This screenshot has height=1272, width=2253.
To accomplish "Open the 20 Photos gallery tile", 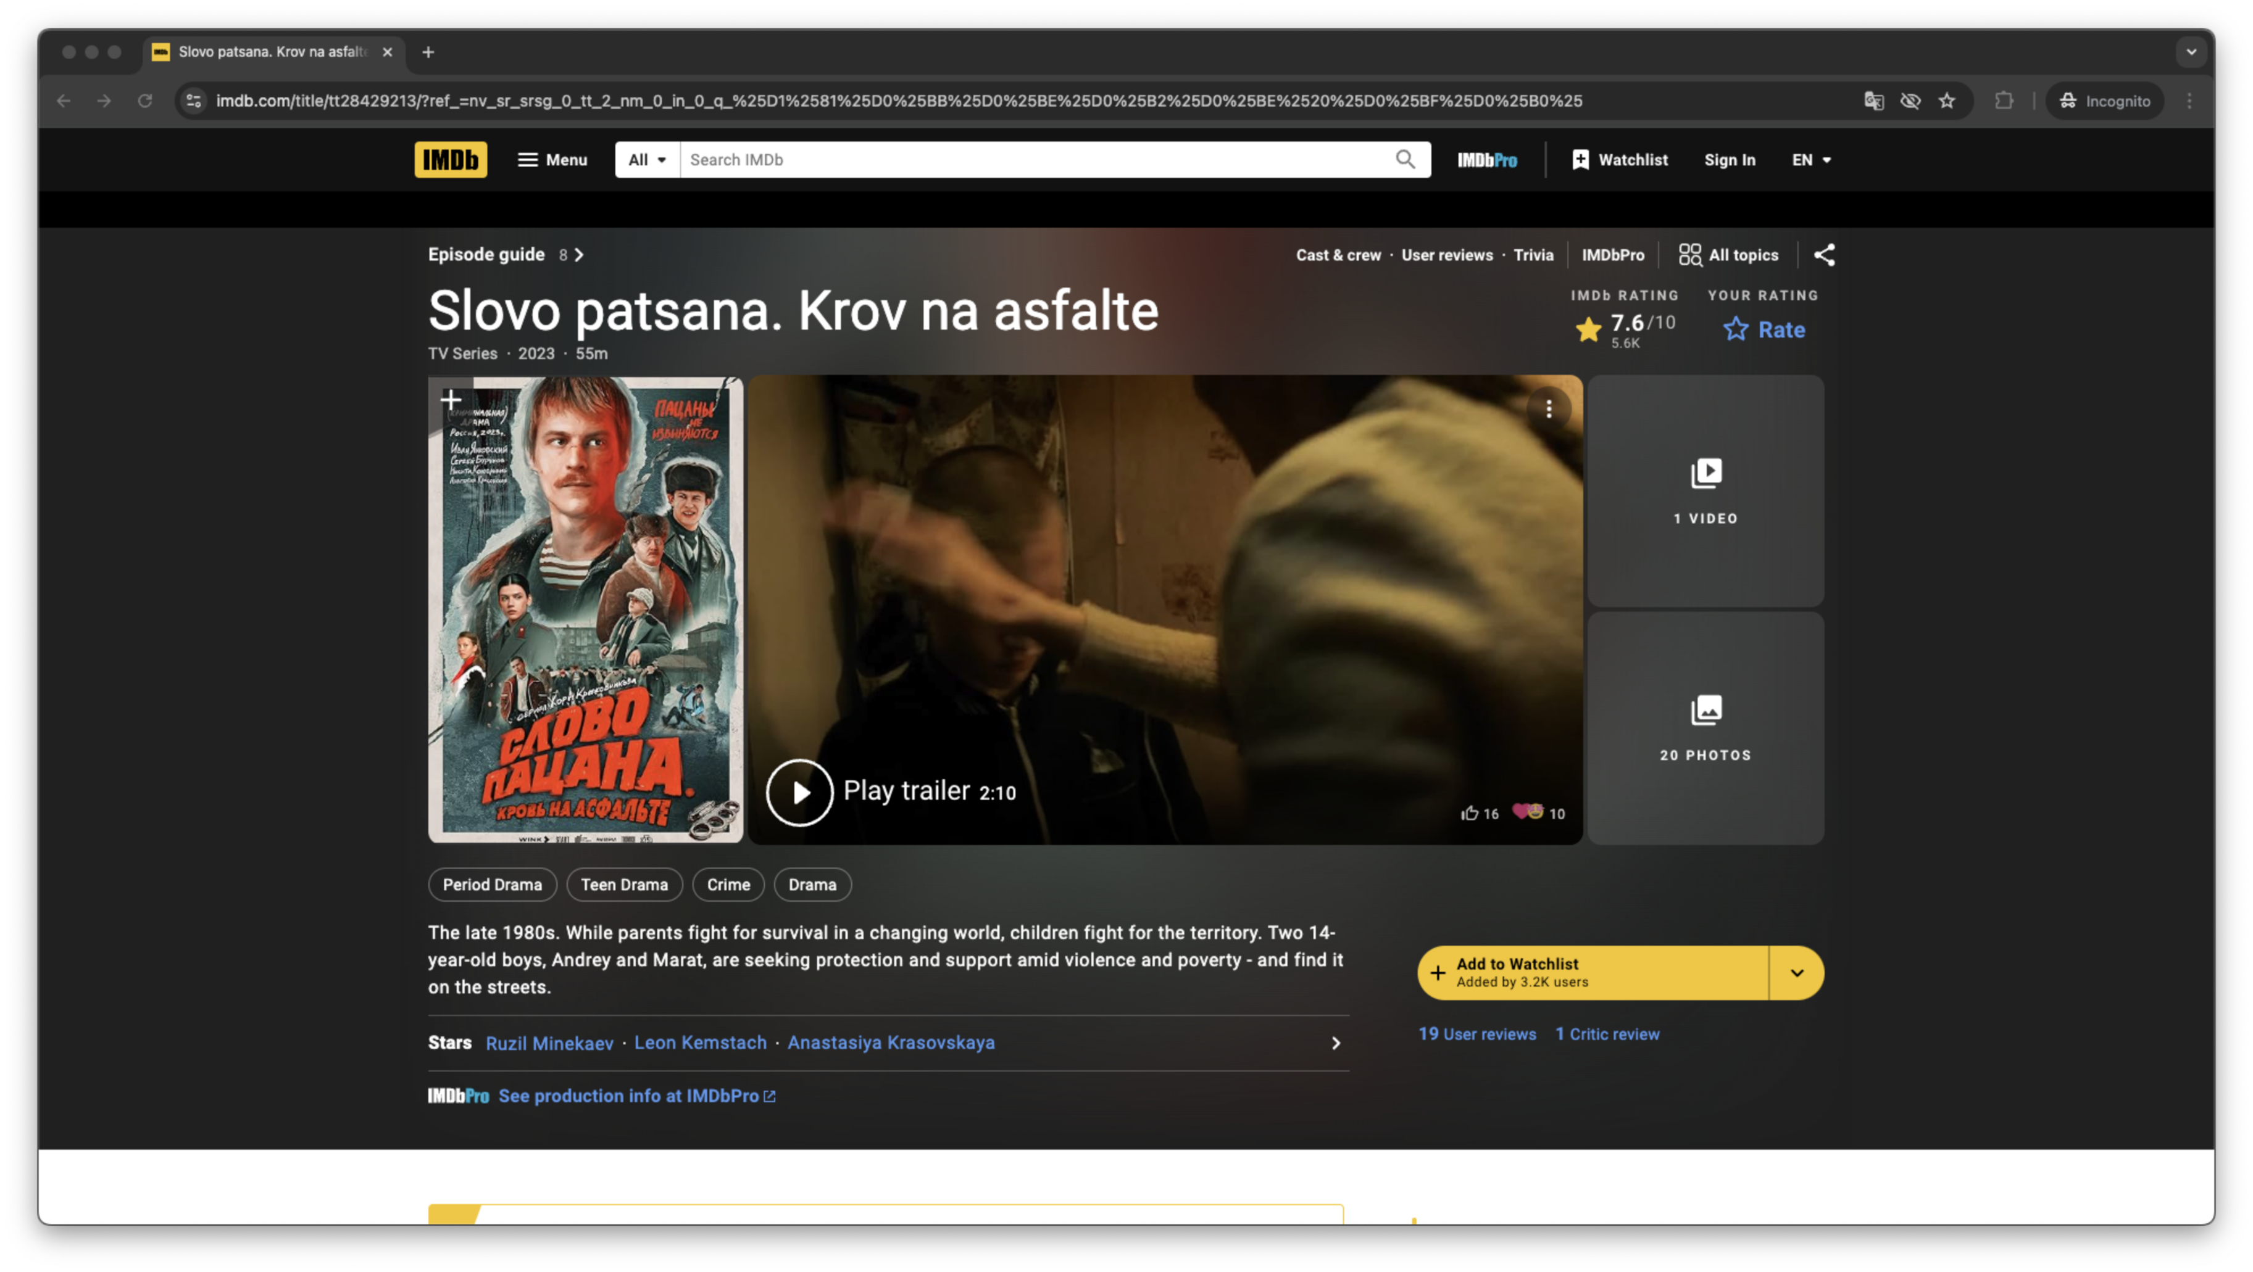I will (x=1705, y=727).
